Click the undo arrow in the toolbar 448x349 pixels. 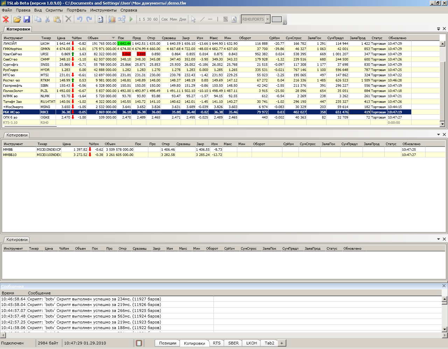point(79,19)
